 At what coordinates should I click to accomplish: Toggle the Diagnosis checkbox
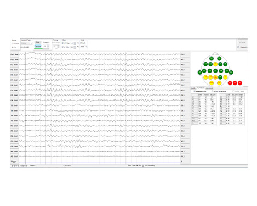(x=238, y=47)
